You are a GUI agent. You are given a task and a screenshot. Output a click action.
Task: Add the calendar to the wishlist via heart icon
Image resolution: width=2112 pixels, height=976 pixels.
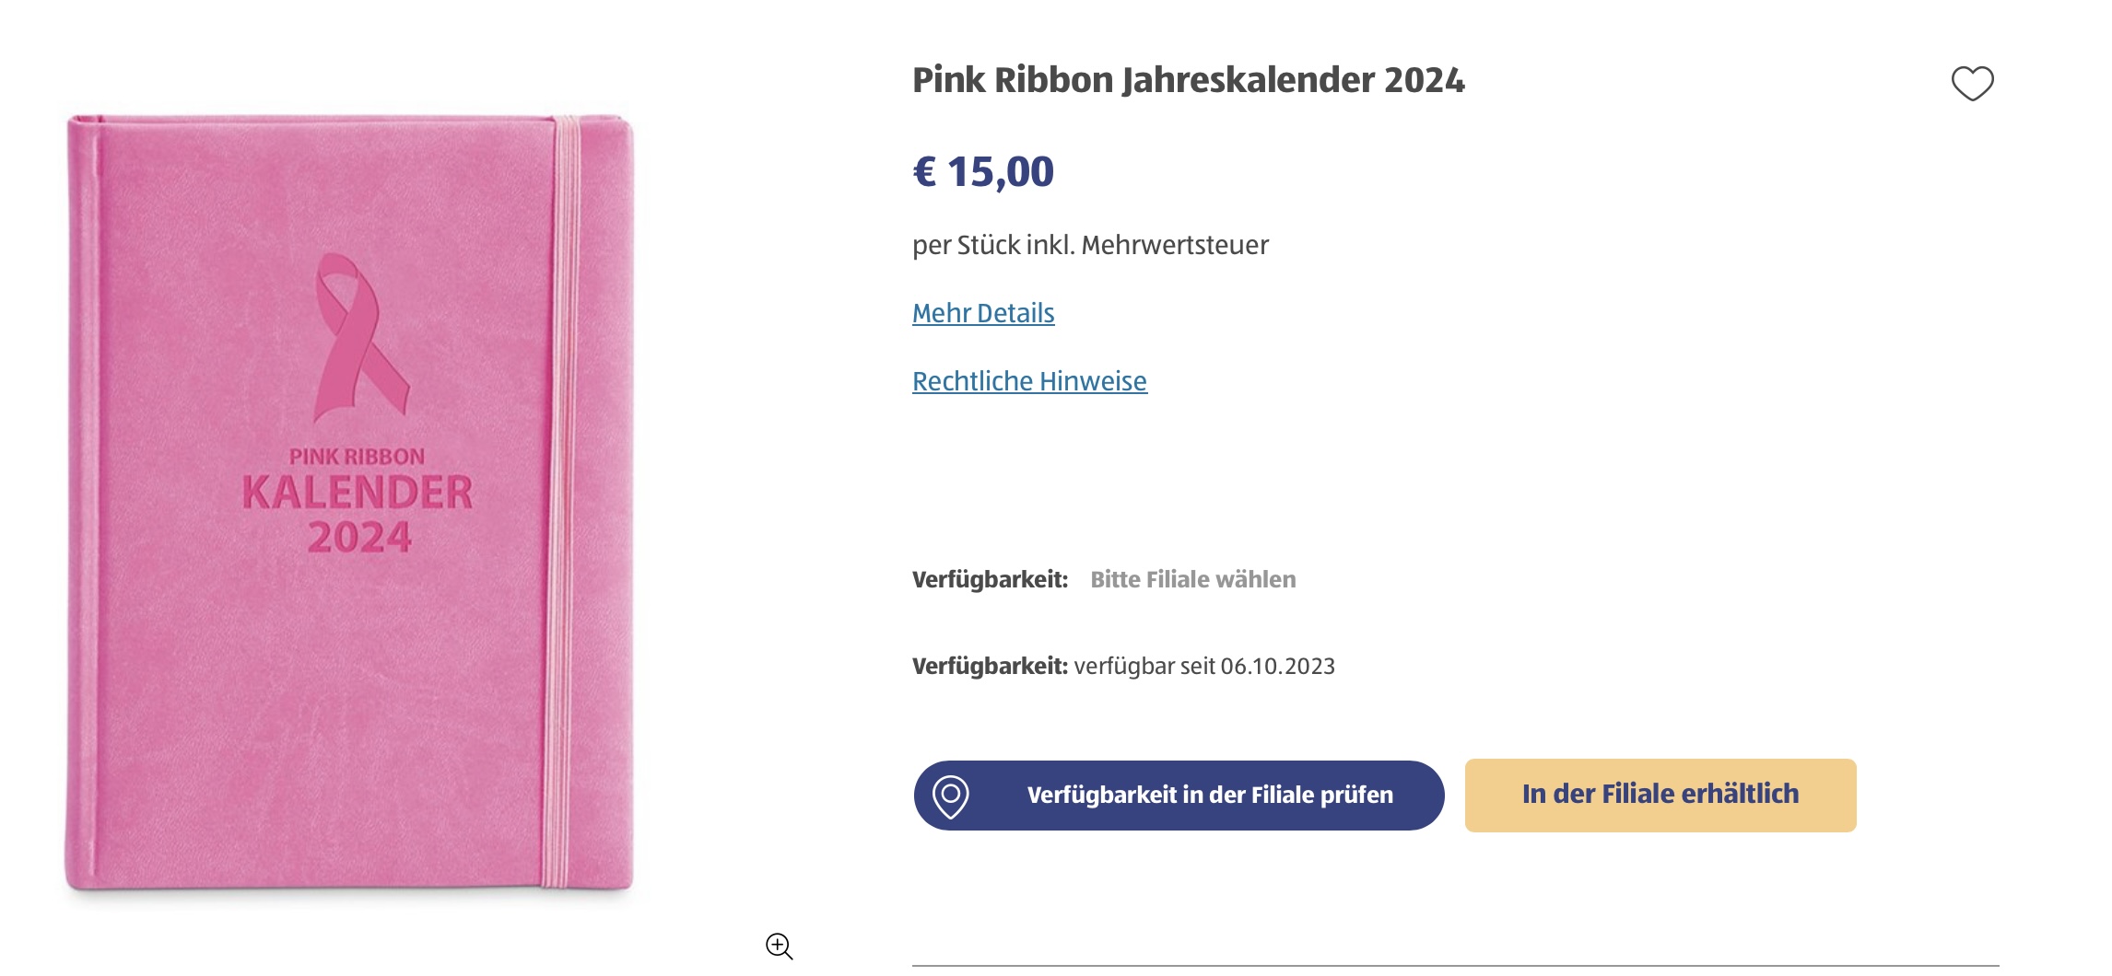tap(1972, 84)
